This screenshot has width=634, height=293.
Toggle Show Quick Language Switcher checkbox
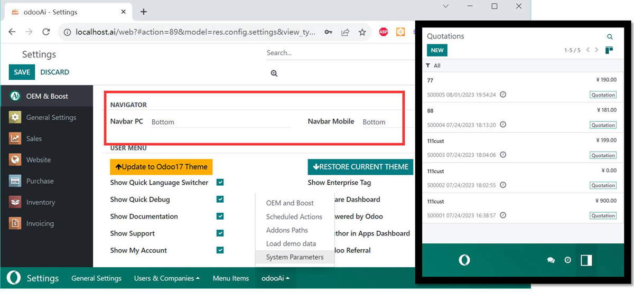(220, 182)
